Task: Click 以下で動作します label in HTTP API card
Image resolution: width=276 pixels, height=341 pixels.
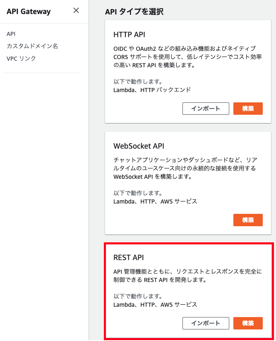Action: click(x=138, y=82)
